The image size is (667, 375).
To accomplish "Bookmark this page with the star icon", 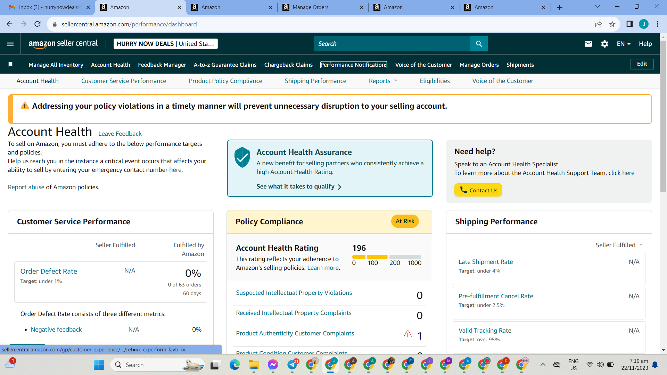I will click(612, 24).
